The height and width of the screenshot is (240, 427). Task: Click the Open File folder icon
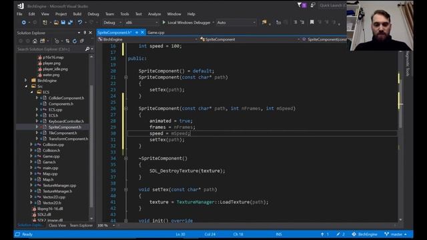[x=56, y=23]
